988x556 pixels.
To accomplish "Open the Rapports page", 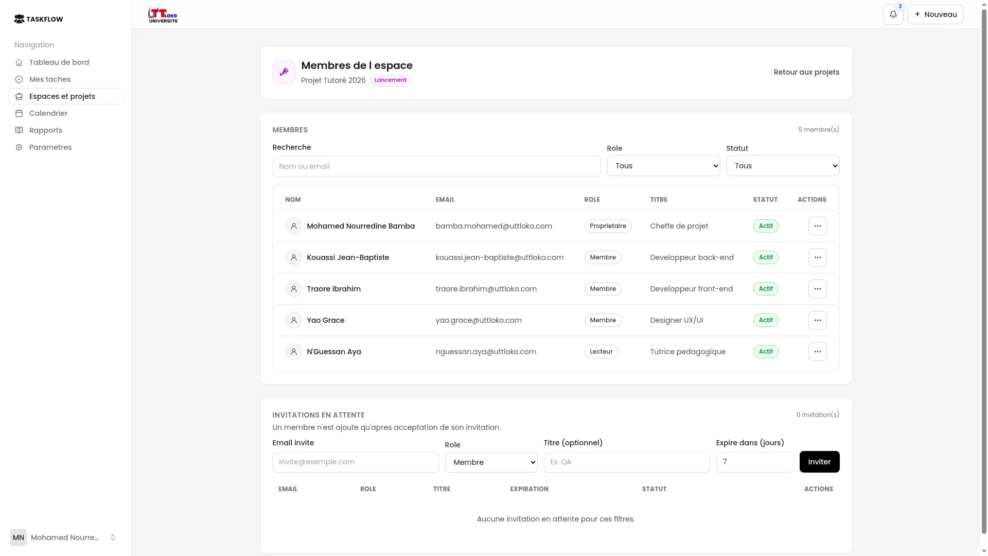I will coord(65,130).
